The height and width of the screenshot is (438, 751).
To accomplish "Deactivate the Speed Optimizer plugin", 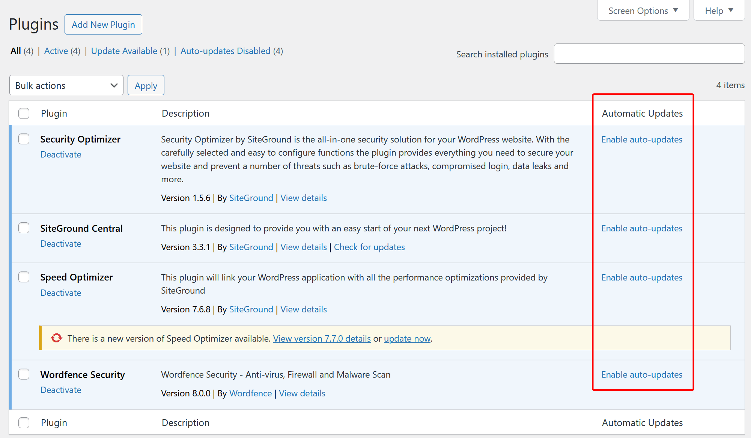I will (x=60, y=292).
